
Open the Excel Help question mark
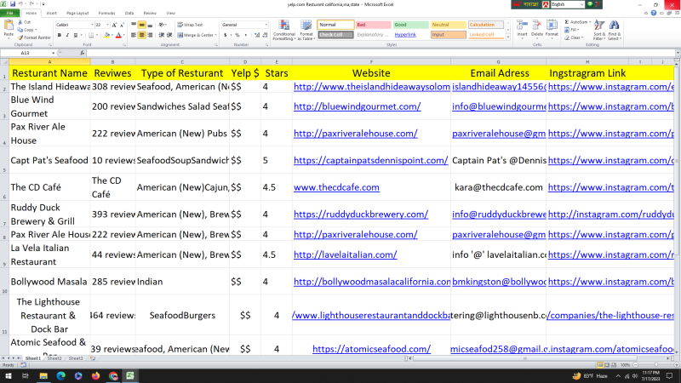coord(653,14)
